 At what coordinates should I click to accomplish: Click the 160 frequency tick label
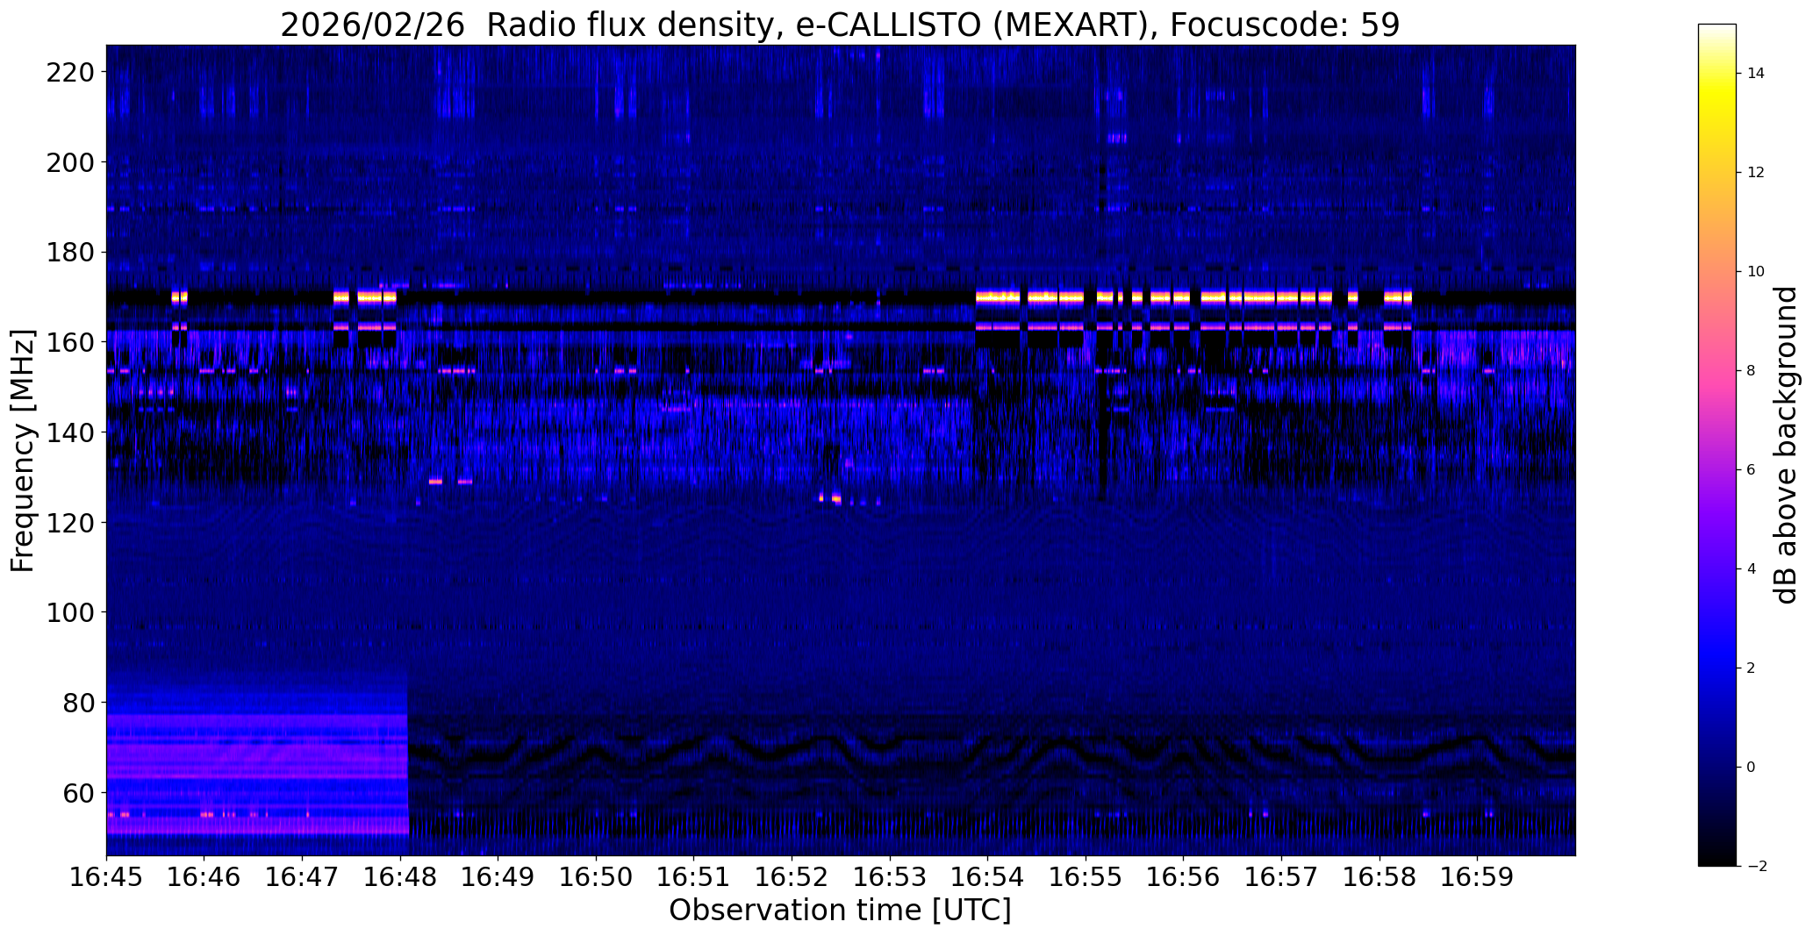[68, 342]
